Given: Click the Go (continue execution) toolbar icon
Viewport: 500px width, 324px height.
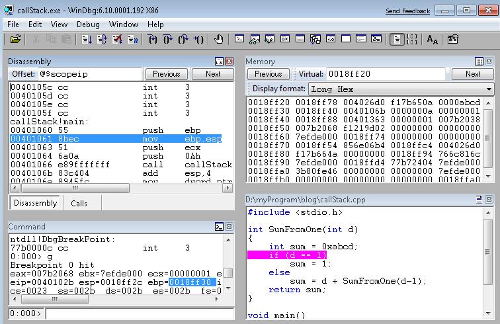Looking at the screenshot, I should (87, 40).
